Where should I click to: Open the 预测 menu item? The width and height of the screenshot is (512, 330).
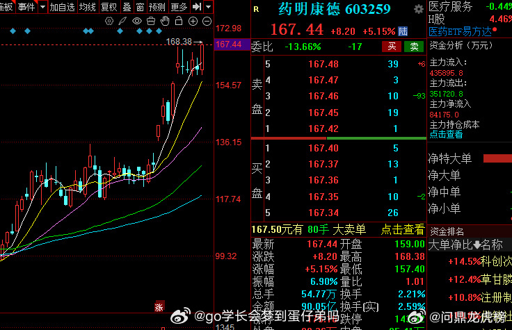[x=157, y=6]
